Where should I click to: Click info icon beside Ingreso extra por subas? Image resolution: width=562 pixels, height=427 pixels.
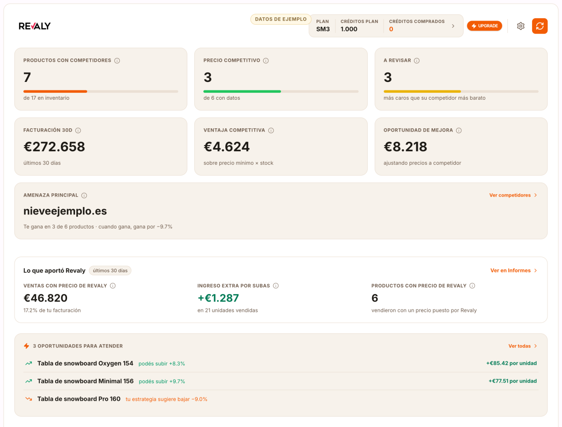276,286
